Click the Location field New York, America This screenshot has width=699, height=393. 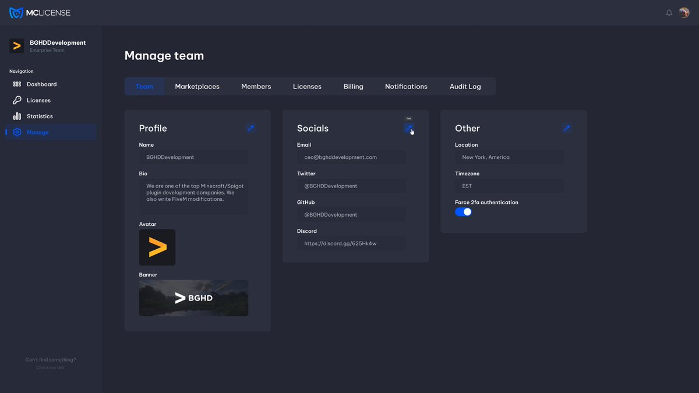pyautogui.click(x=510, y=157)
